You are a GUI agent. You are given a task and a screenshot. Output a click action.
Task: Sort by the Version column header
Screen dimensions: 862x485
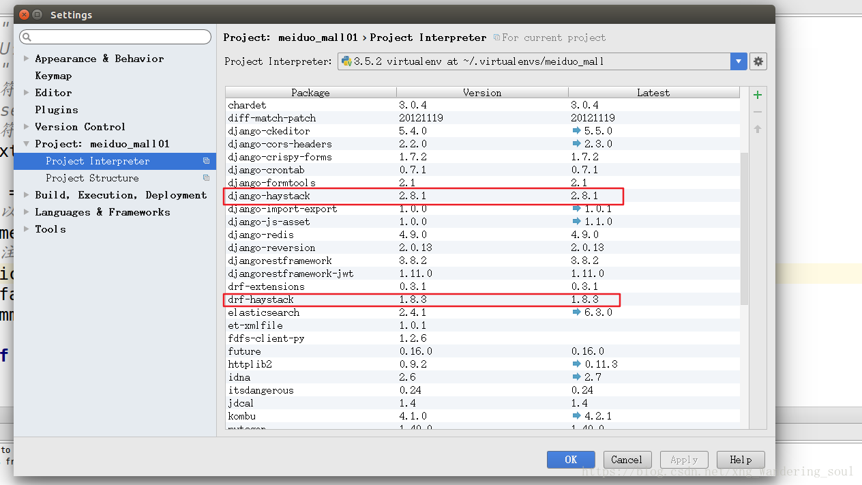482,93
